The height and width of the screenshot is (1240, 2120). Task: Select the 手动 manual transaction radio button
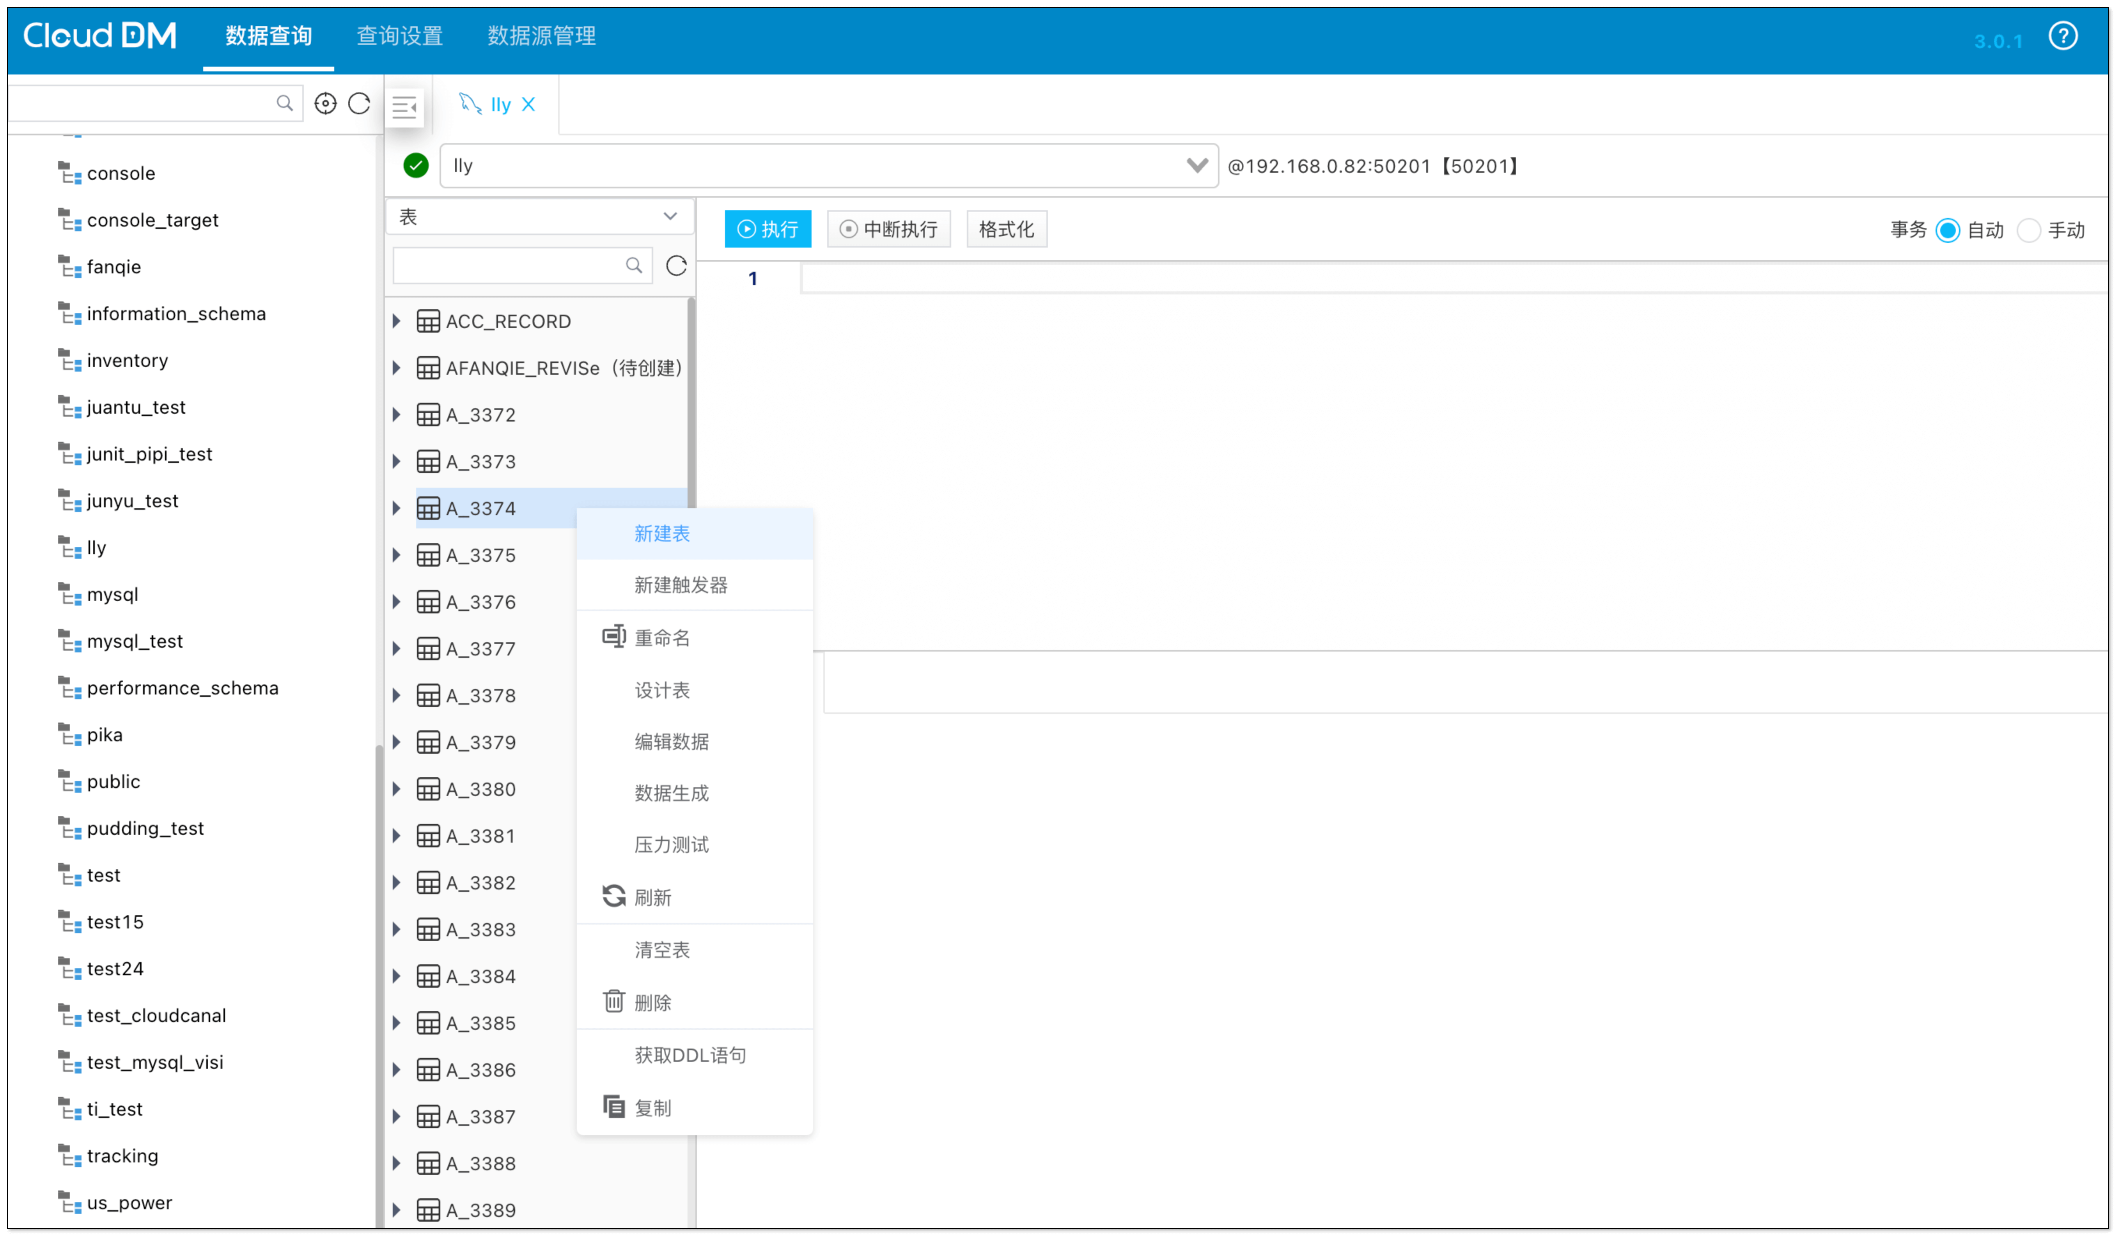(x=2030, y=230)
